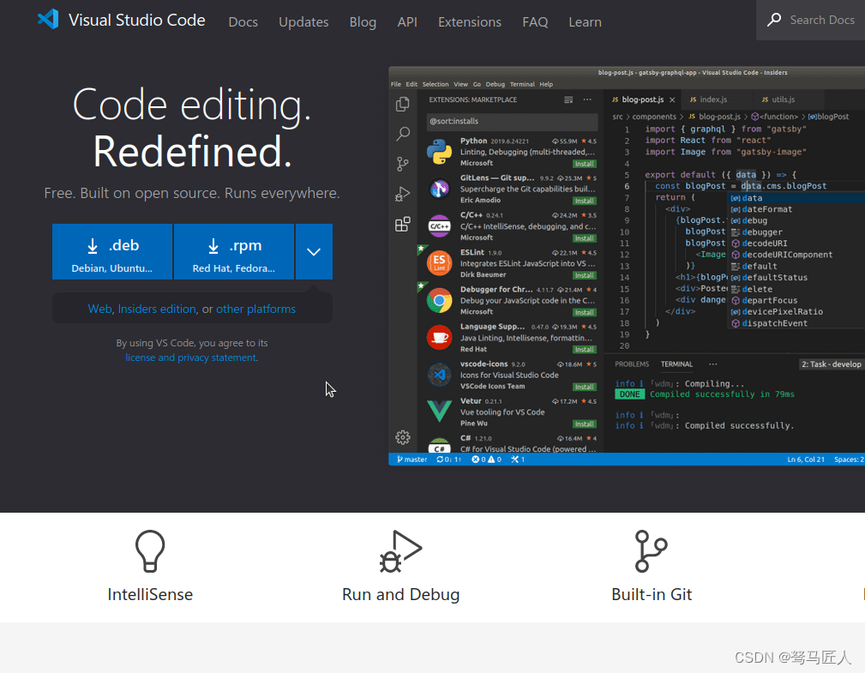The height and width of the screenshot is (673, 865).
Task: Go to the Blog navigation item
Action: (x=363, y=22)
